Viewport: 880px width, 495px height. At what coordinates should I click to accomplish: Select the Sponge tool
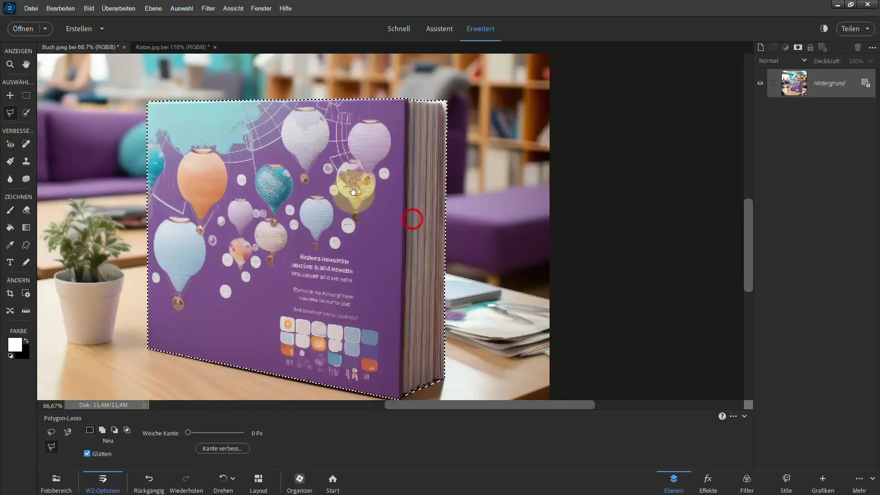tap(26, 179)
